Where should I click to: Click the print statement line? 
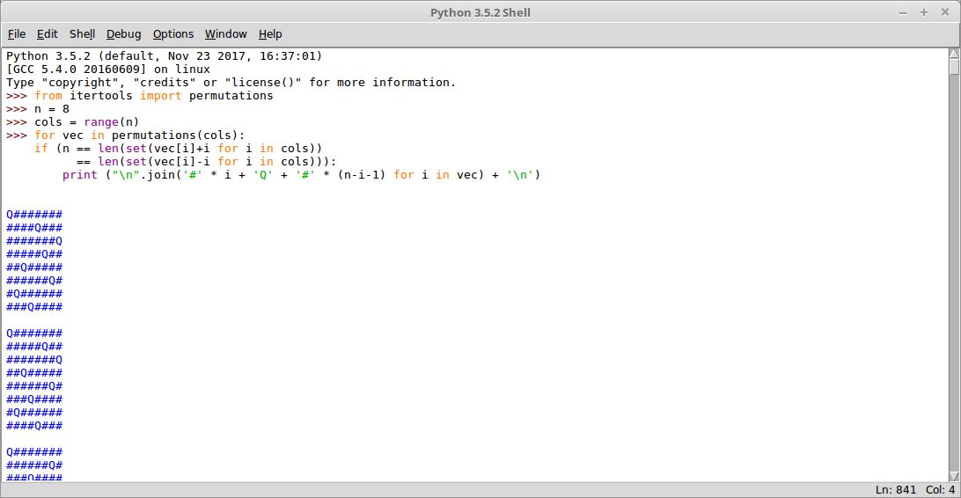[x=301, y=175]
